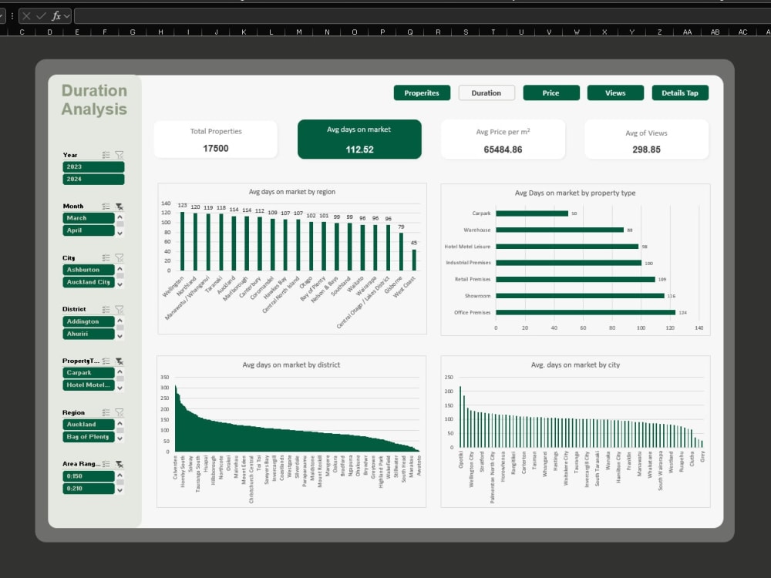
Task: Click Office Premises bar in property chart
Action: (x=586, y=312)
